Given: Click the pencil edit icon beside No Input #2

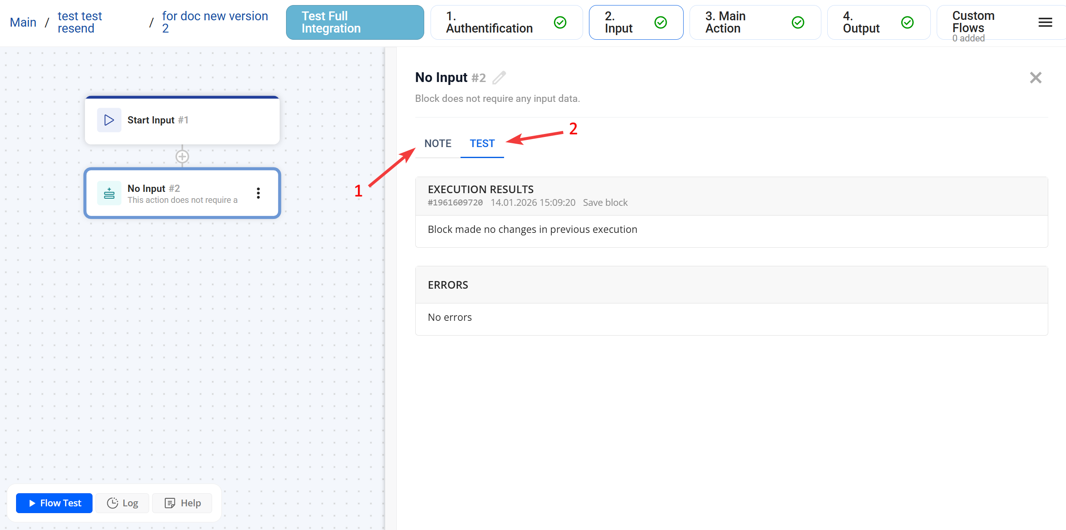Looking at the screenshot, I should tap(499, 78).
